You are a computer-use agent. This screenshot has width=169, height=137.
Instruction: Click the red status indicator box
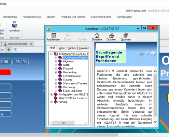pyautogui.click(x=5, y=72)
